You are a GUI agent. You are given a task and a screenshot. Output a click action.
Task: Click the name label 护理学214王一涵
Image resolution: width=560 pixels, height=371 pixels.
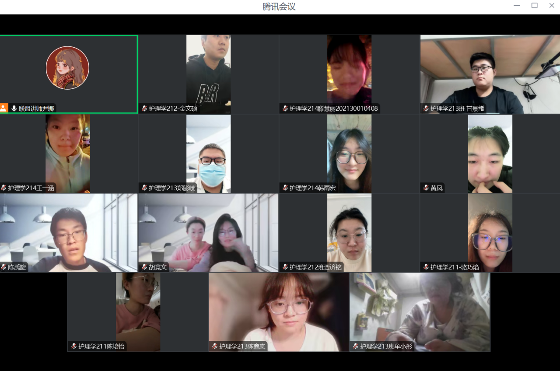tap(31, 188)
